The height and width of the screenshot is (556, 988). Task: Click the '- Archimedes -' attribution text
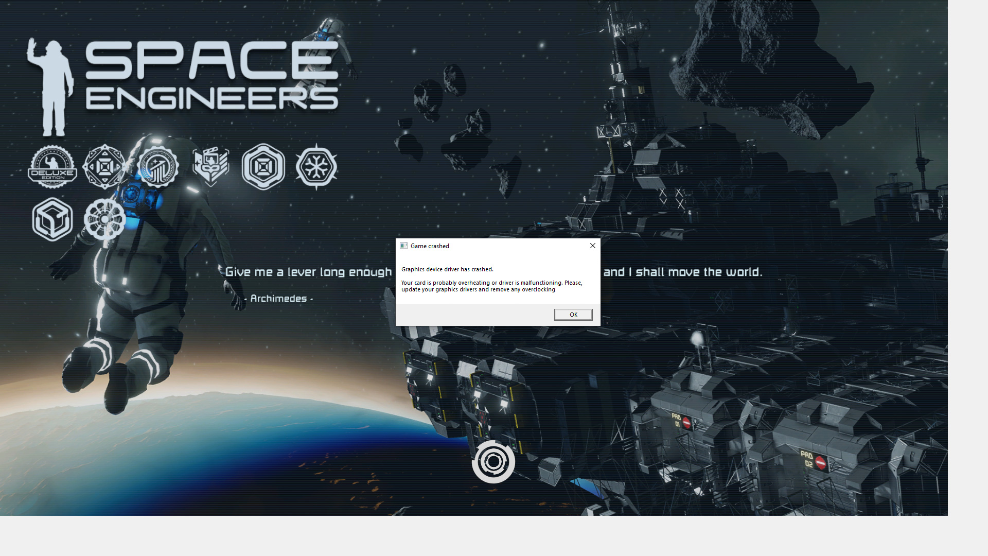click(278, 299)
